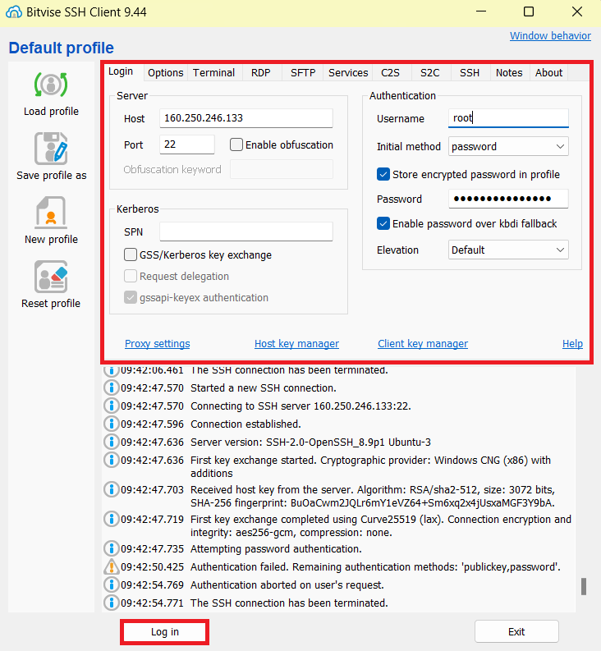Open the Host key manager link
This screenshot has width=601, height=651.
tap(296, 344)
